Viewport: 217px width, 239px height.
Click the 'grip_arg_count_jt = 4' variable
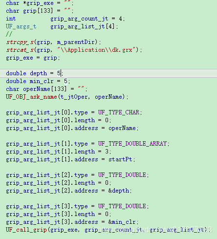pyautogui.click(x=87, y=19)
